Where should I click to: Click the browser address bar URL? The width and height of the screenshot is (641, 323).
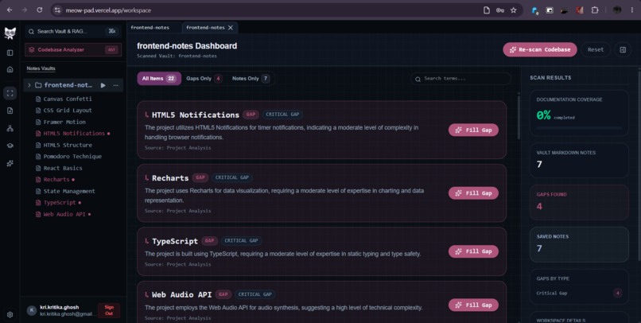(x=108, y=10)
